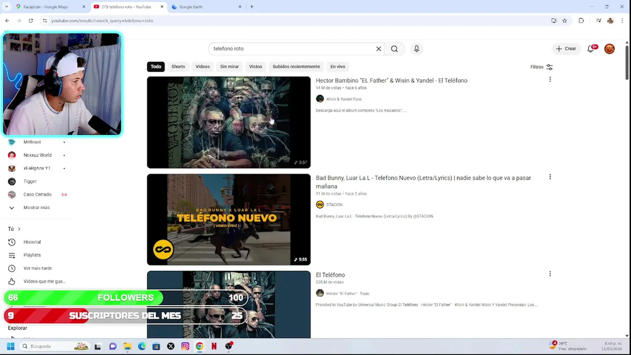Click the YouTube search magnifier button
The image size is (631, 355).
point(394,49)
